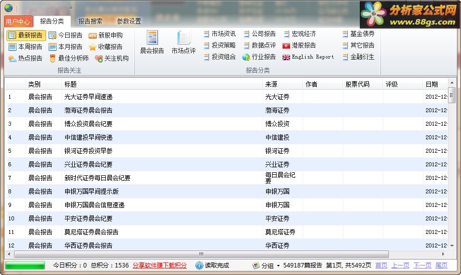Click horizontal scrollbar right arrow
The image size is (461, 275).
pos(443,254)
